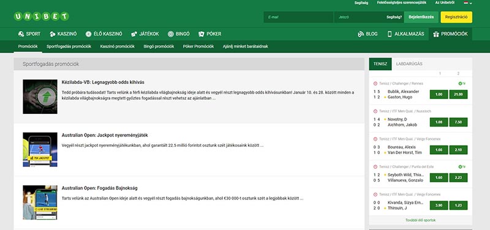The image size is (490, 230).
Task: Open Kaszinó promóciók submenu
Action: (x=117, y=46)
